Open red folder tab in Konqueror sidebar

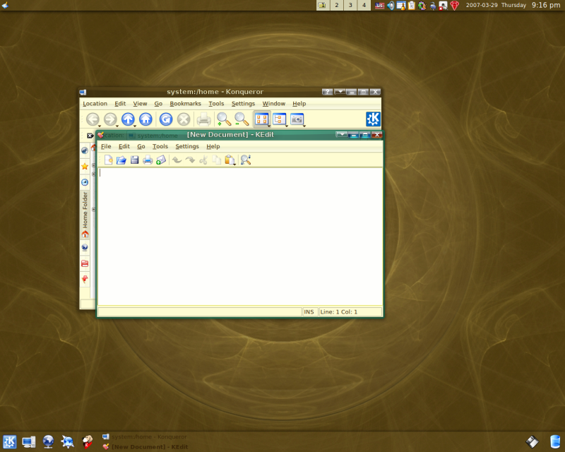(x=85, y=263)
